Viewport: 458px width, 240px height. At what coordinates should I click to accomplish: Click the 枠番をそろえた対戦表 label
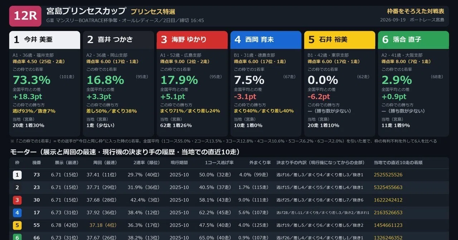[x=415, y=11]
